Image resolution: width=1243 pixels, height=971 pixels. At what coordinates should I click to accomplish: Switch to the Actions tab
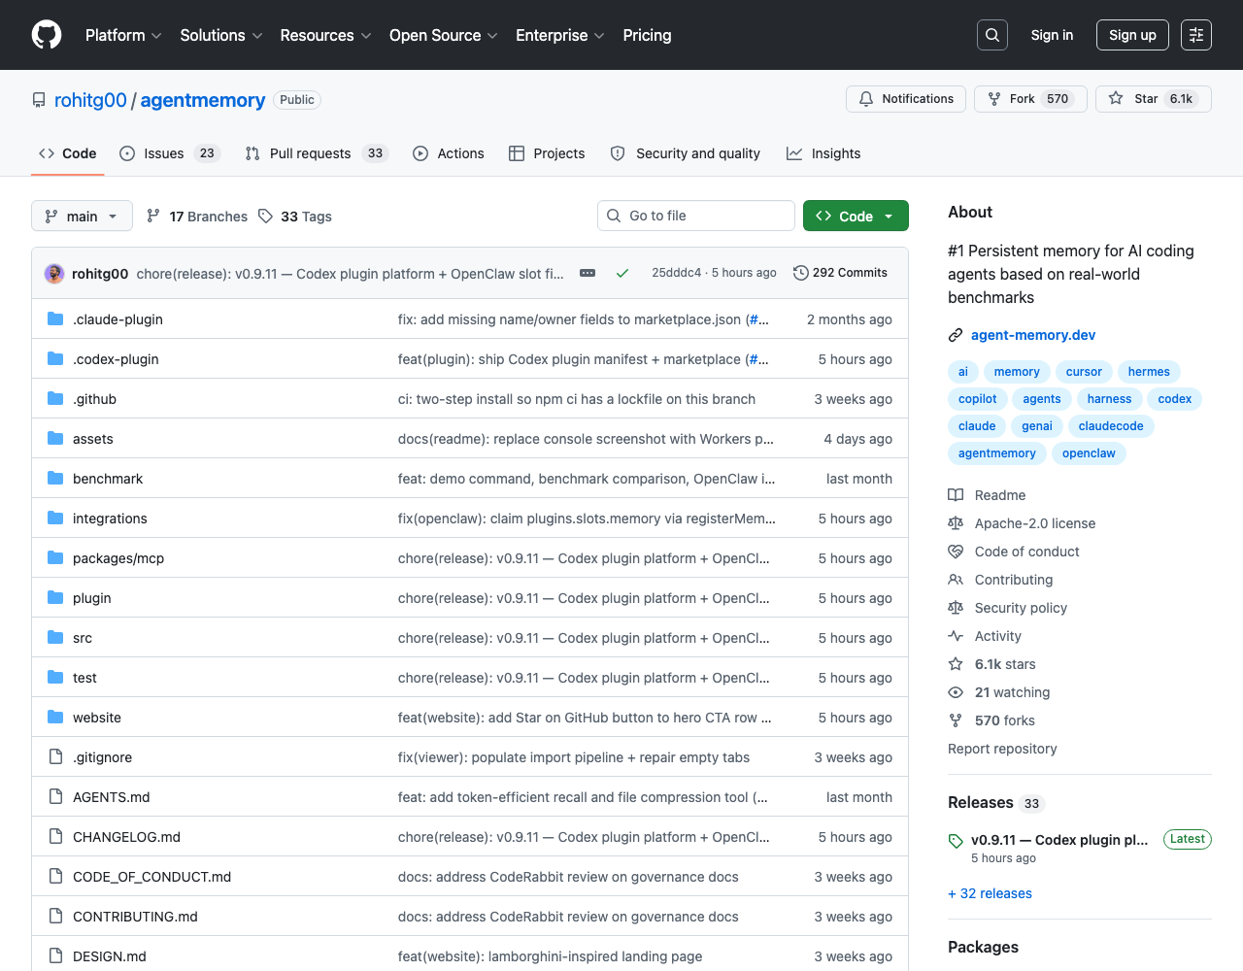click(x=449, y=153)
